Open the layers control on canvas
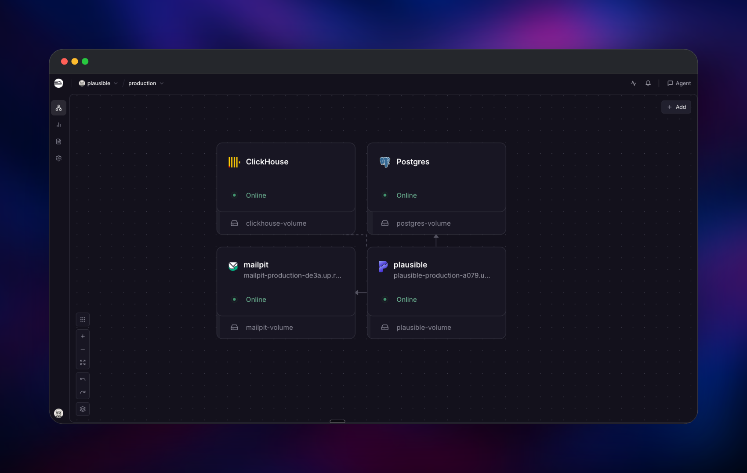 tap(83, 409)
